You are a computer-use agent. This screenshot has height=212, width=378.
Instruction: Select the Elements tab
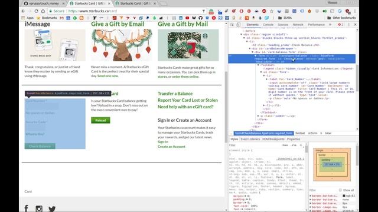pos(252,25)
